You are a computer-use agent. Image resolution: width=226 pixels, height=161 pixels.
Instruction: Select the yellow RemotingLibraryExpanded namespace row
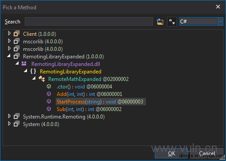pos(70,72)
